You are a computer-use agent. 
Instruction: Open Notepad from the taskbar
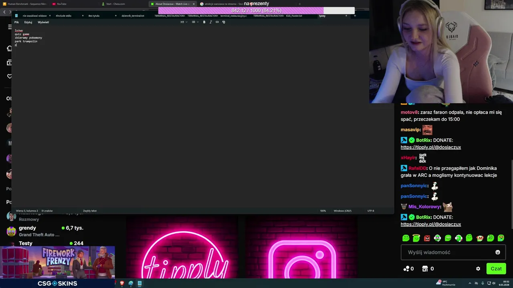click(139, 283)
